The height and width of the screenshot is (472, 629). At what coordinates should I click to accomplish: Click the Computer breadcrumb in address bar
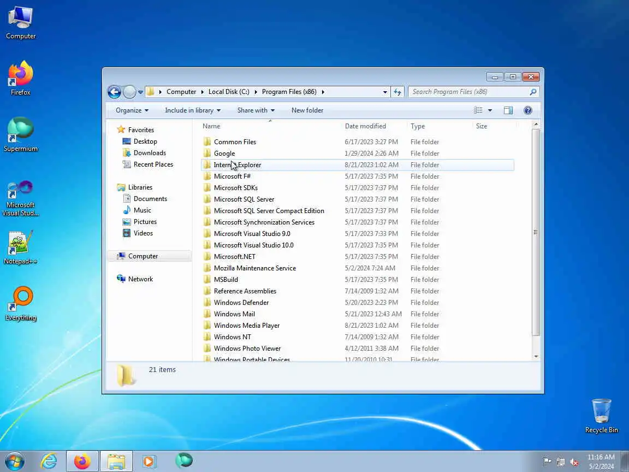[x=181, y=92]
